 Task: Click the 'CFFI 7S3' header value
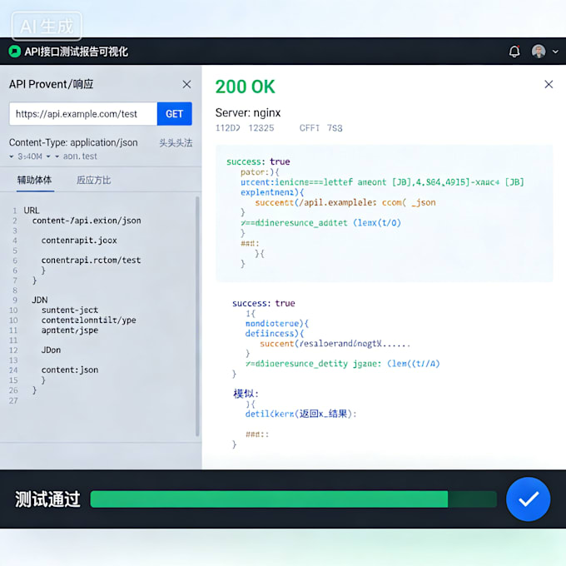pos(321,128)
